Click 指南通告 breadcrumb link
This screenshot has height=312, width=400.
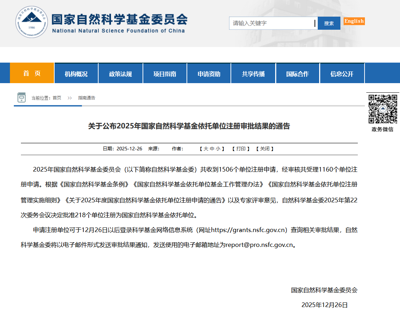click(87, 98)
